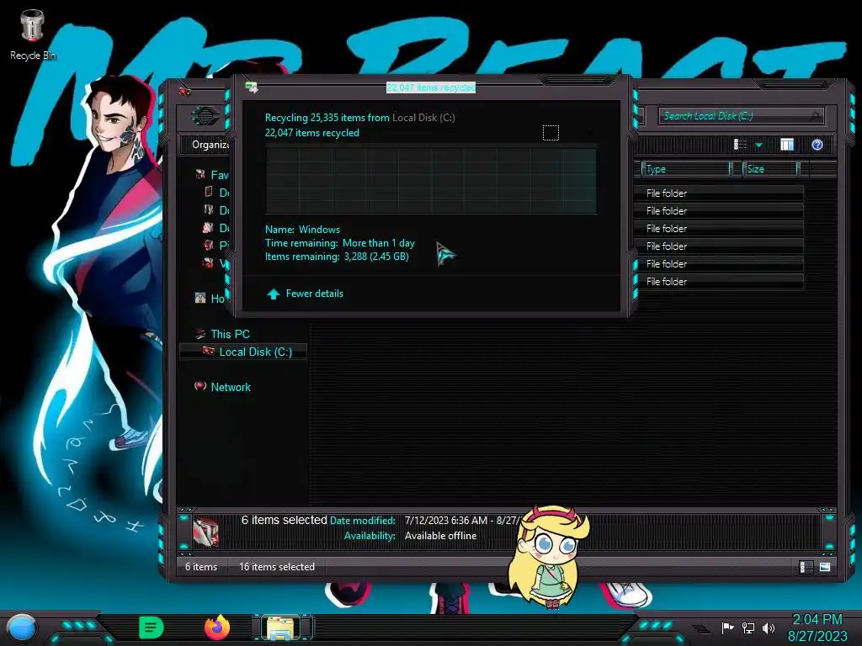Viewport: 862px width, 646px height.
Task: Click the Star Butterfly desktop character
Action: point(549,558)
